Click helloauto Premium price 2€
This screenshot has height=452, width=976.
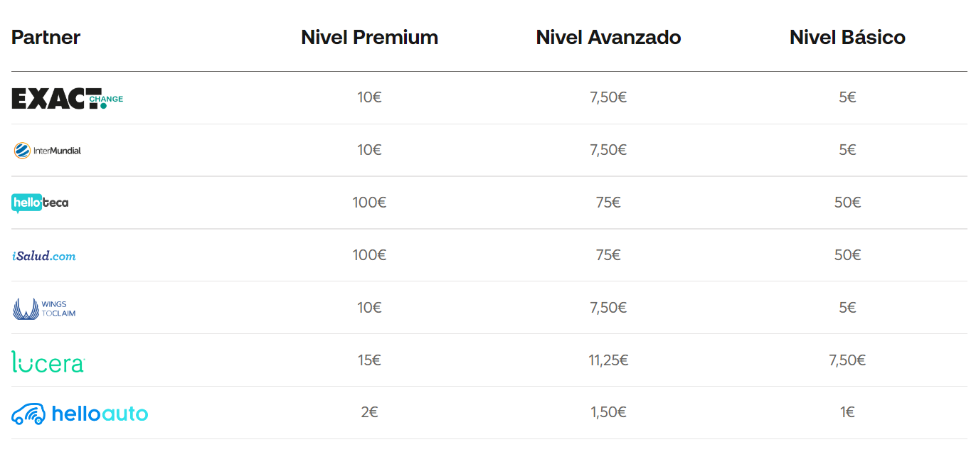369,413
